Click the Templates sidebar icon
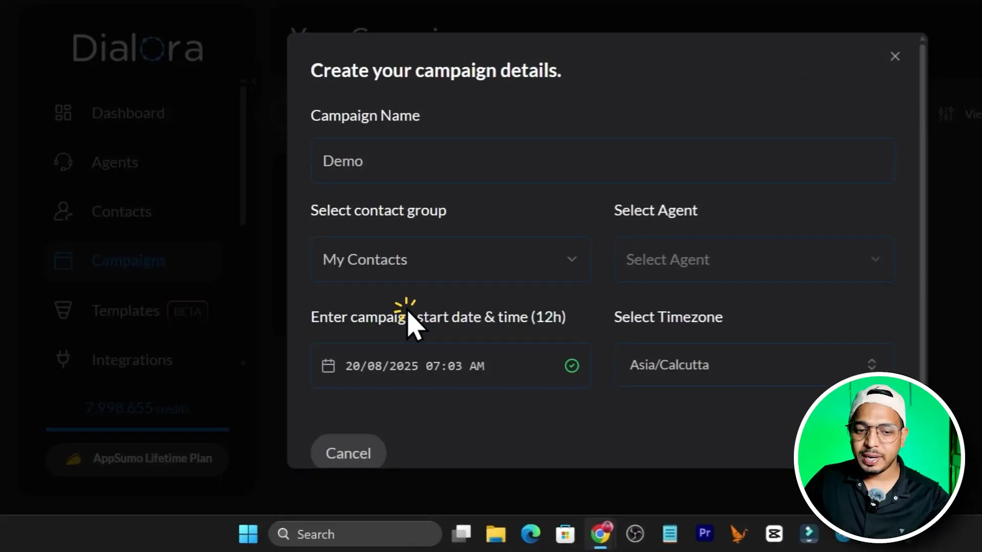This screenshot has width=982, height=552. tap(63, 310)
